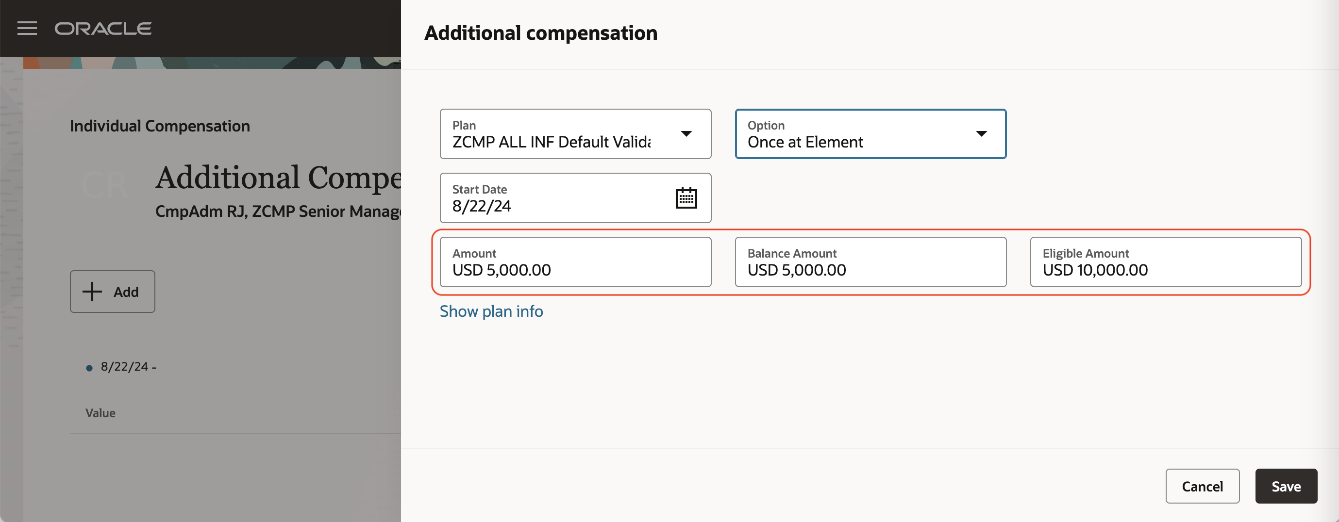
Task: Expand the Option dropdown arrow
Action: [981, 134]
